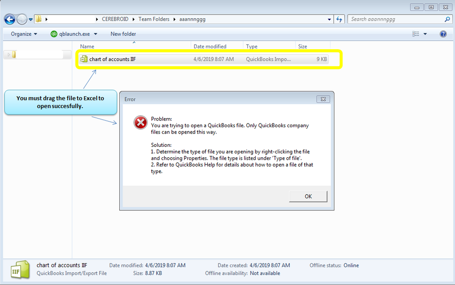Sort by the Type column header
Viewport: 455px width, 285px height.
tap(251, 47)
